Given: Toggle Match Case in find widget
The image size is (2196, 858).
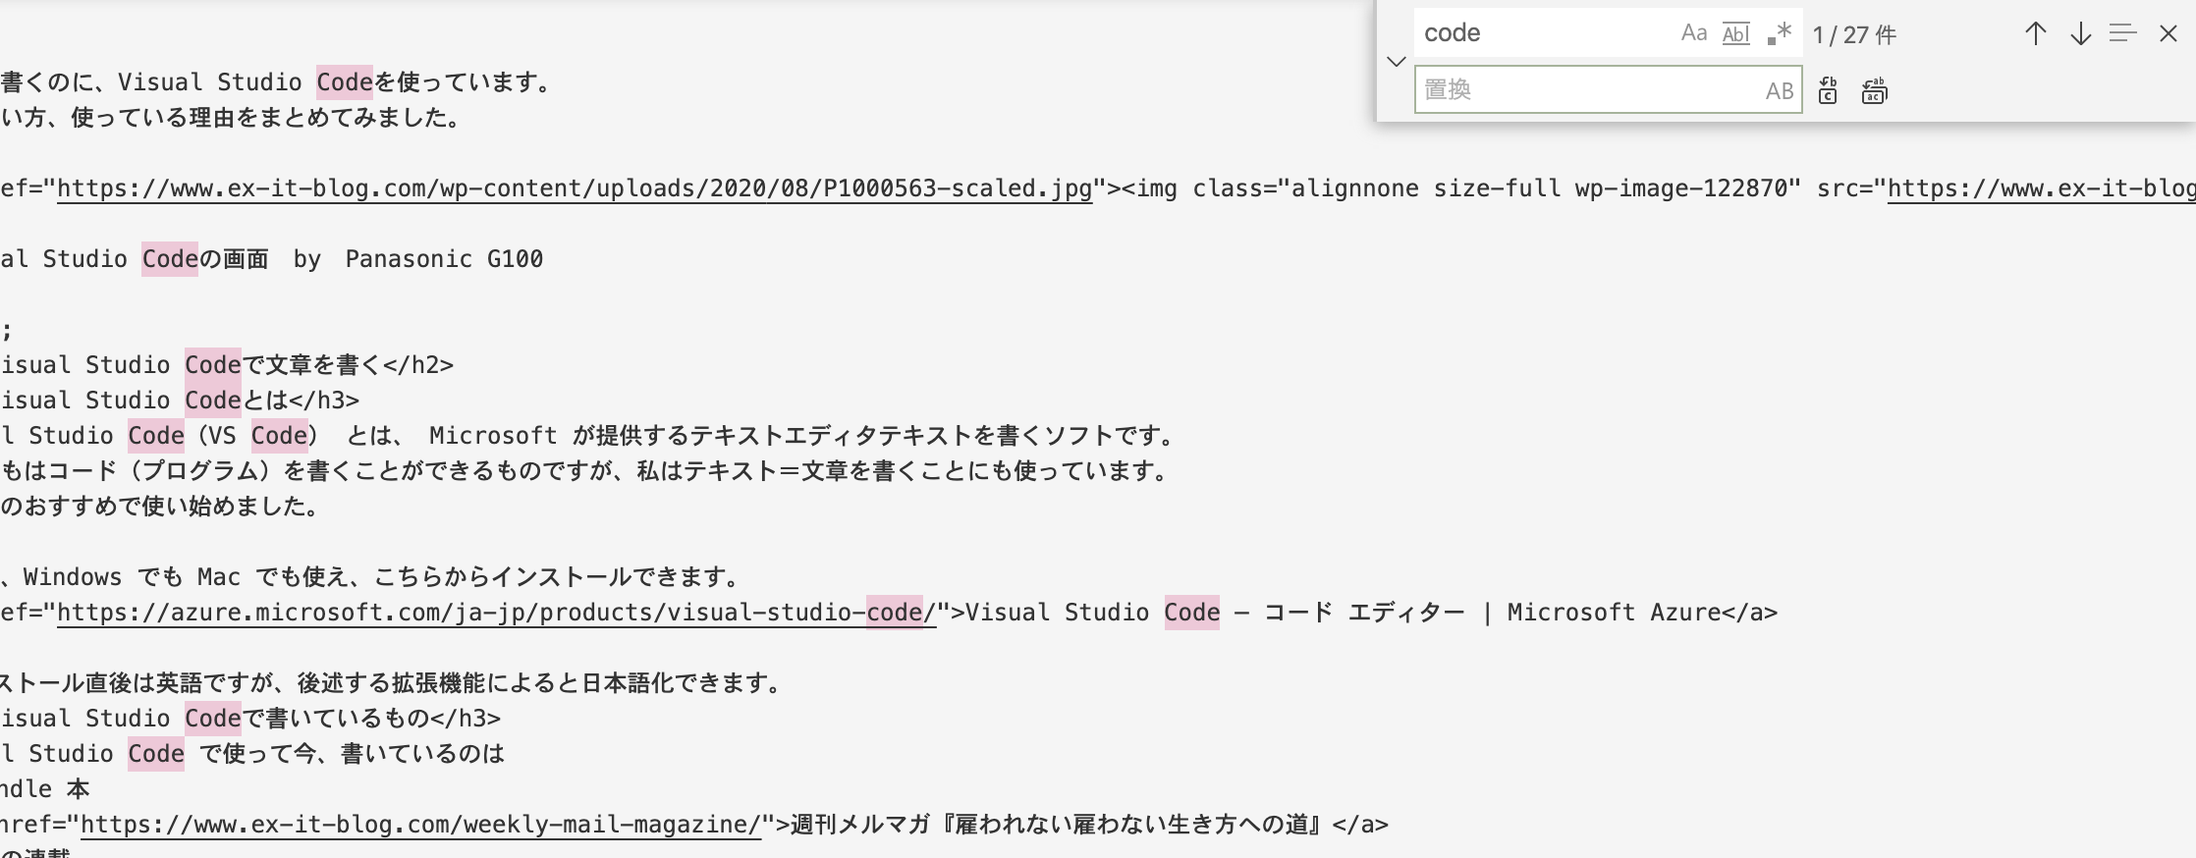Looking at the screenshot, I should (1693, 33).
